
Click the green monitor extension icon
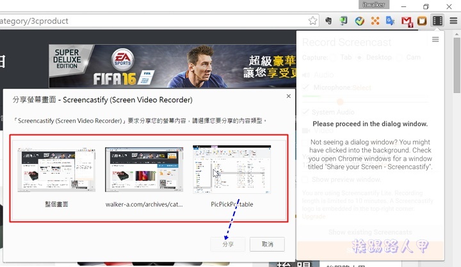pyautogui.click(x=343, y=20)
